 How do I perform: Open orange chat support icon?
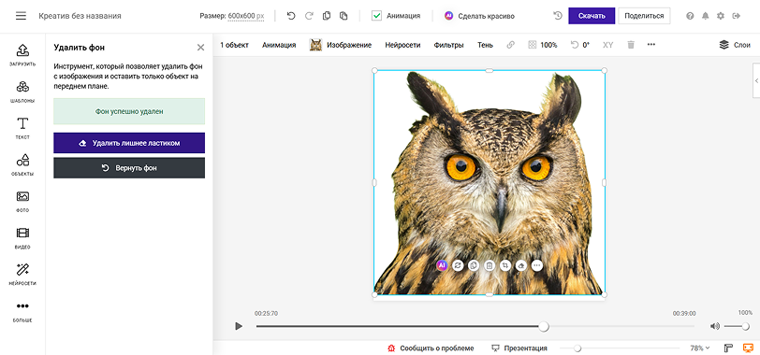[748, 348]
